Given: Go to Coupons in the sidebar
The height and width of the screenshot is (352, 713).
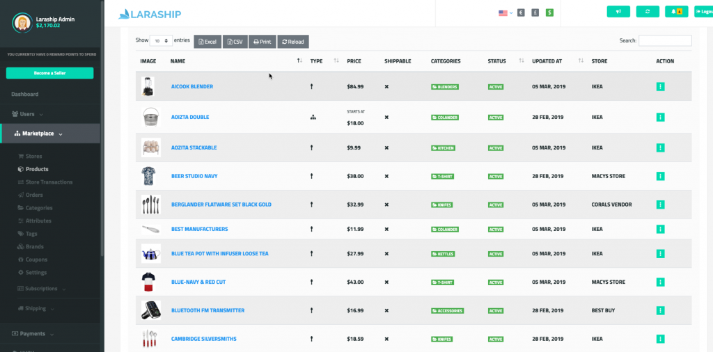Looking at the screenshot, I should click(x=36, y=259).
